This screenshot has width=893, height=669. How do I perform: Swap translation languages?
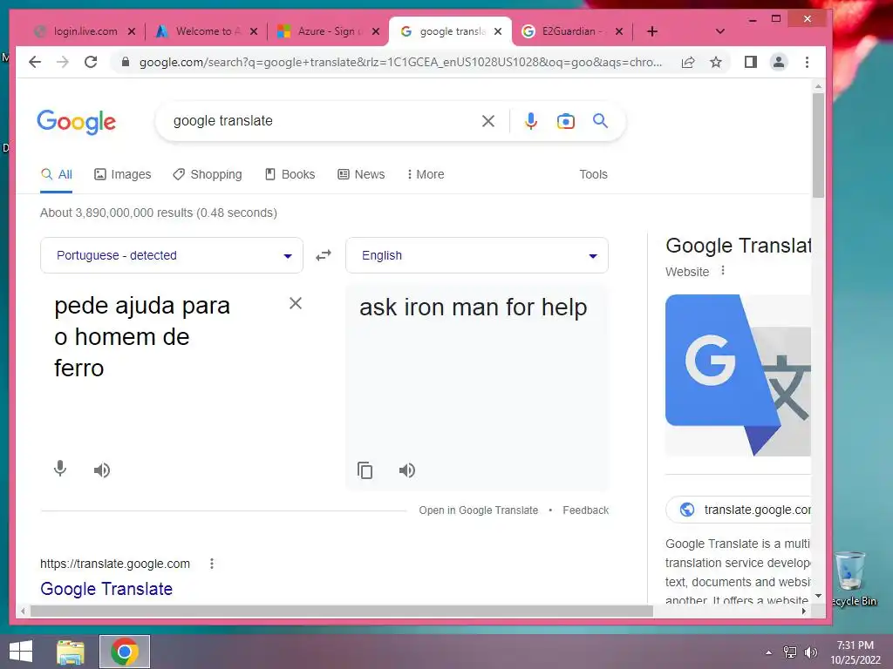(324, 255)
